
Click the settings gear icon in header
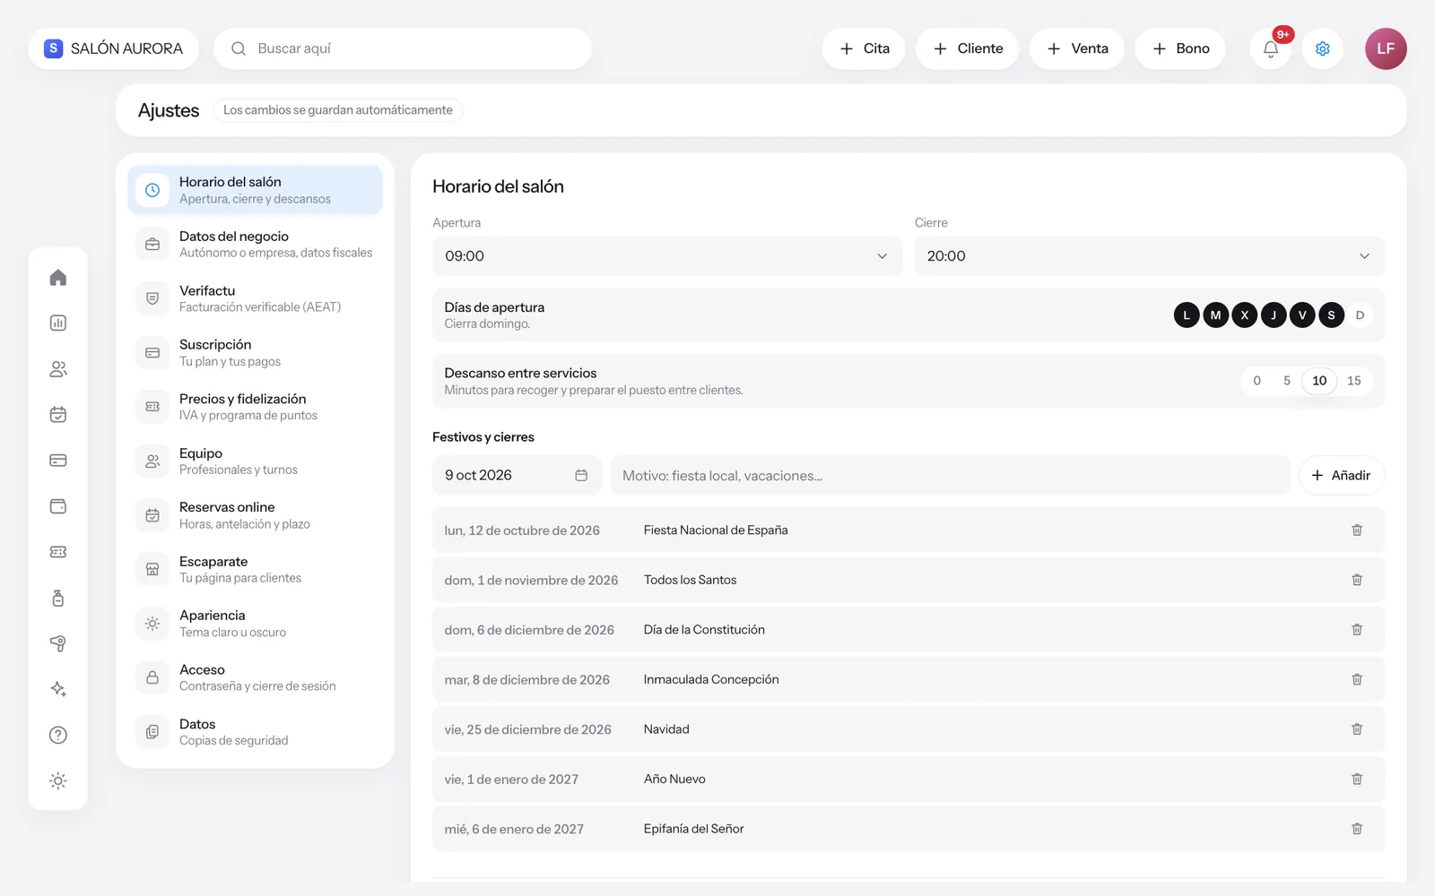(1322, 48)
